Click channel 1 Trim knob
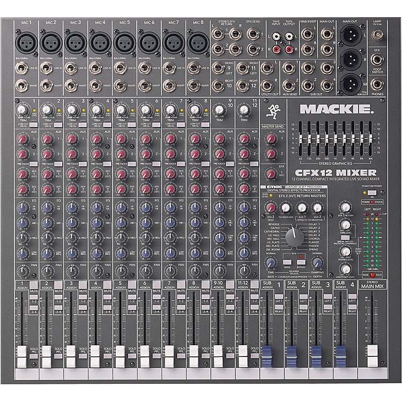402x402 pixels. tap(22, 110)
